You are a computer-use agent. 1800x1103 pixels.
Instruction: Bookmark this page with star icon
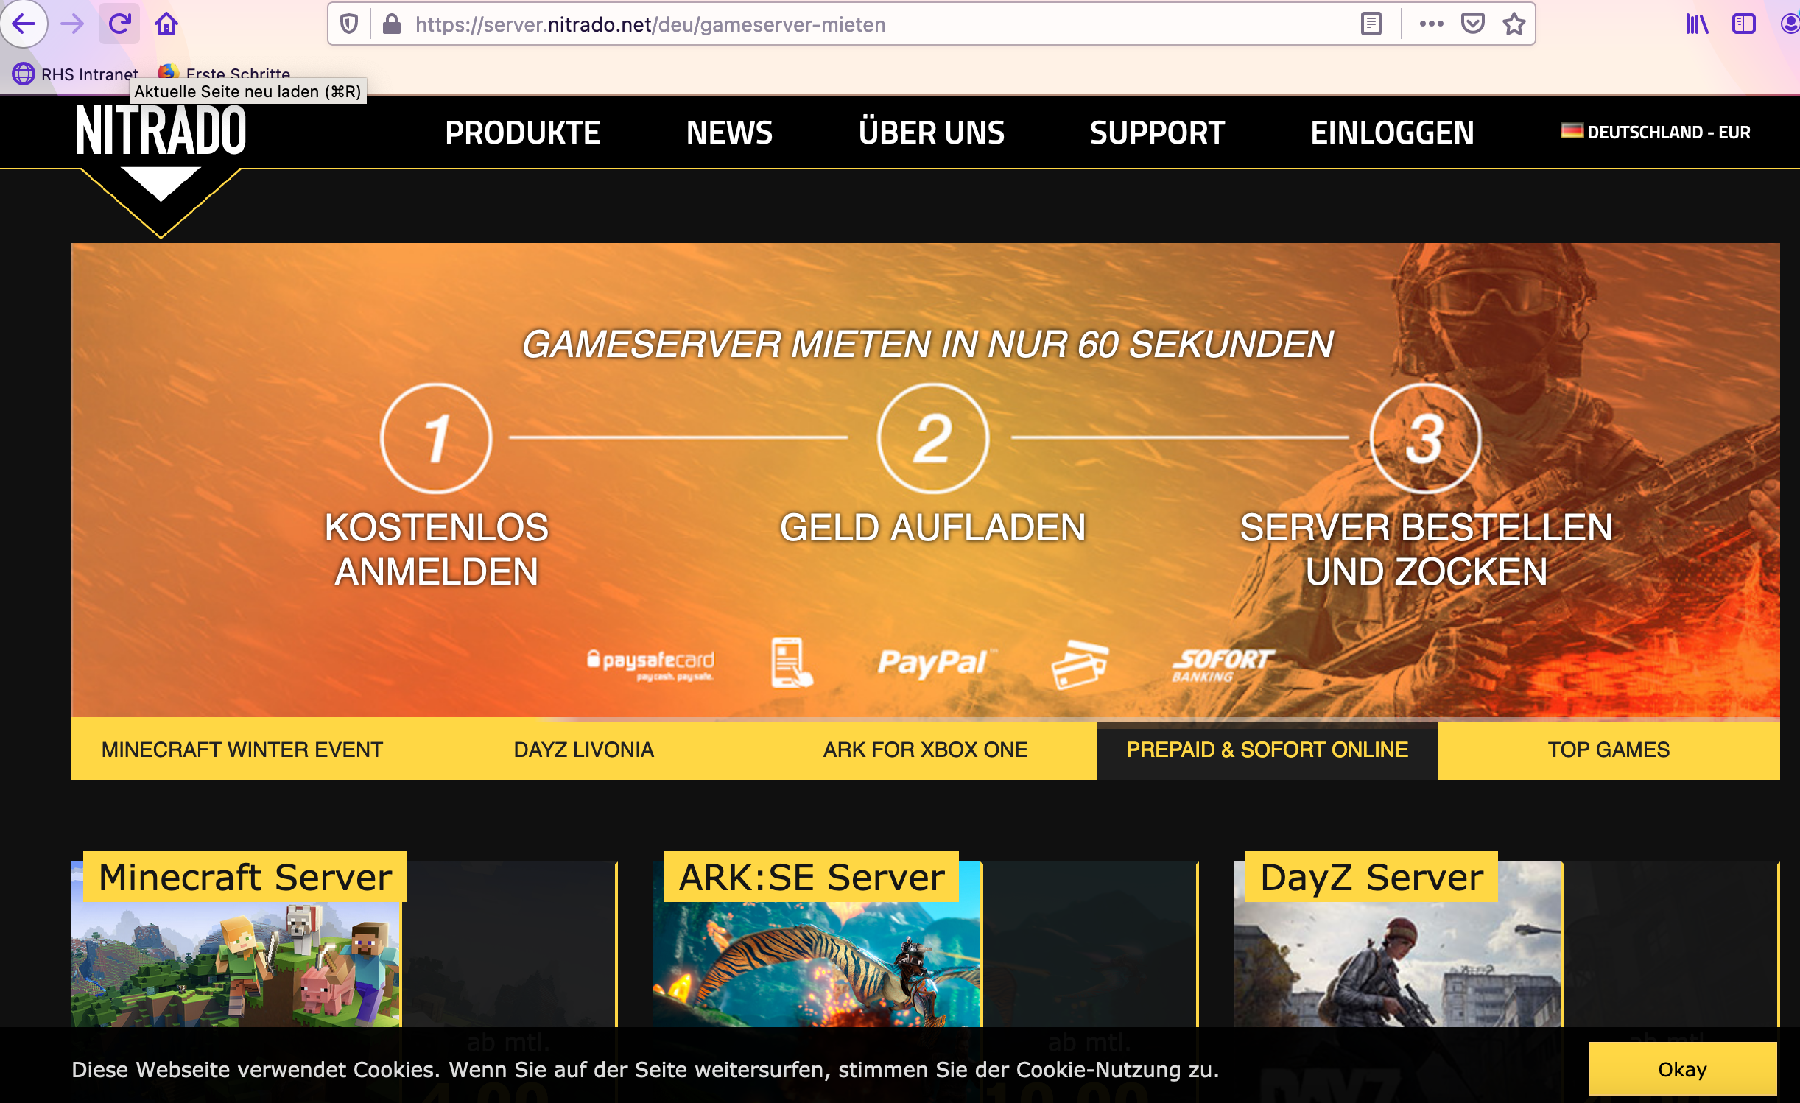(1514, 24)
